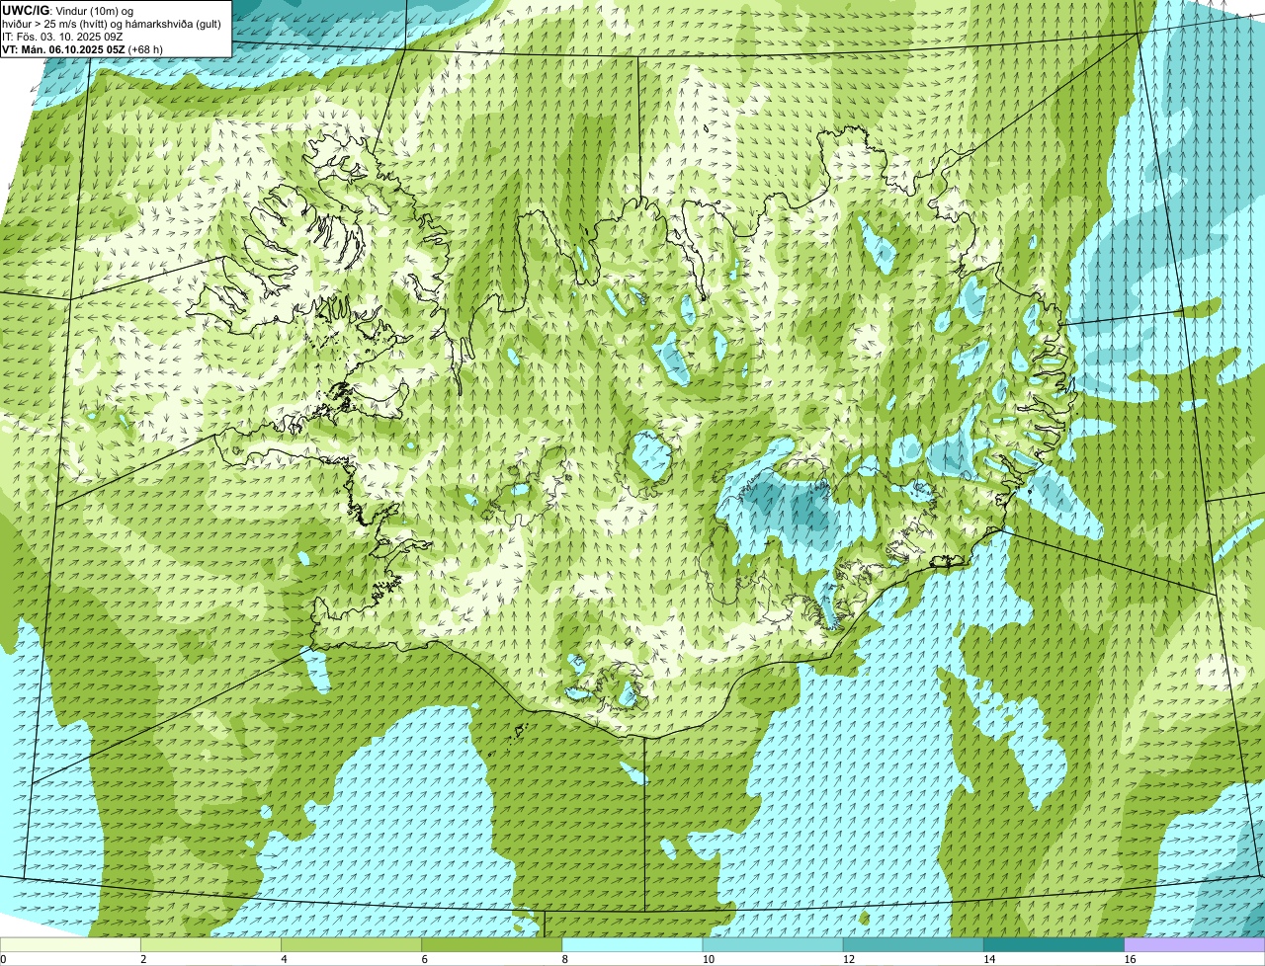
Task: Select the teal 12–14 m/s legend swatch
Action: pyautogui.click(x=913, y=945)
